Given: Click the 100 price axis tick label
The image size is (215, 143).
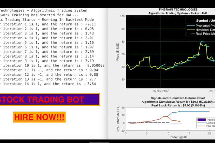Looking at the screenshot, I should tap(122, 16).
